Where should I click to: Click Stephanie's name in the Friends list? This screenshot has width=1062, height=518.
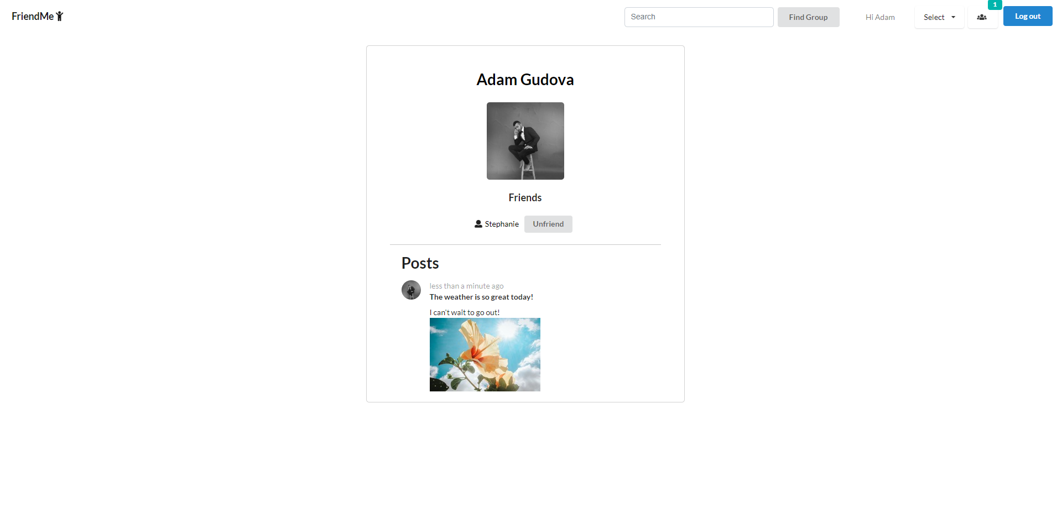pos(501,224)
